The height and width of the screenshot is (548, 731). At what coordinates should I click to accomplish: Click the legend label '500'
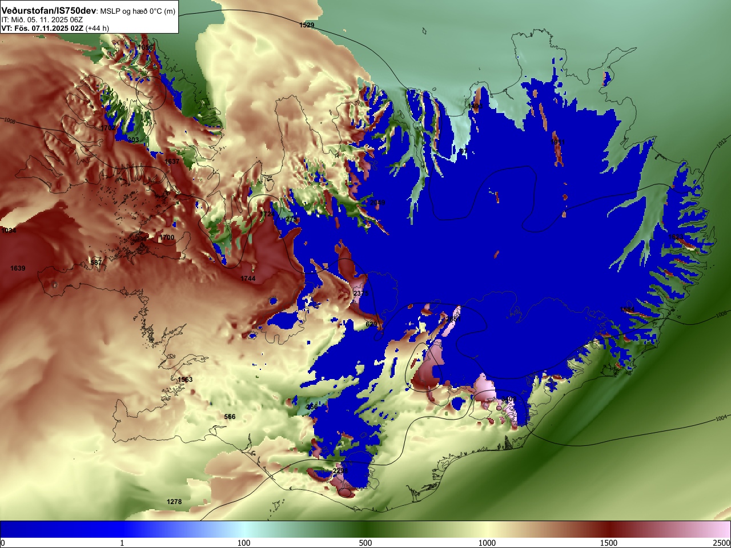tap(365, 543)
